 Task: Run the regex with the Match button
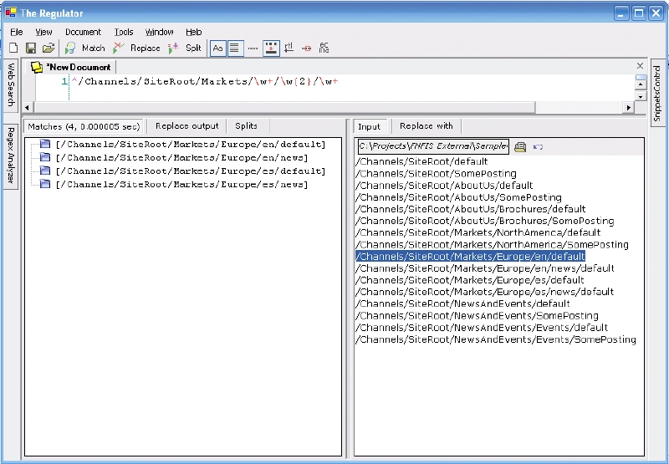coord(85,48)
